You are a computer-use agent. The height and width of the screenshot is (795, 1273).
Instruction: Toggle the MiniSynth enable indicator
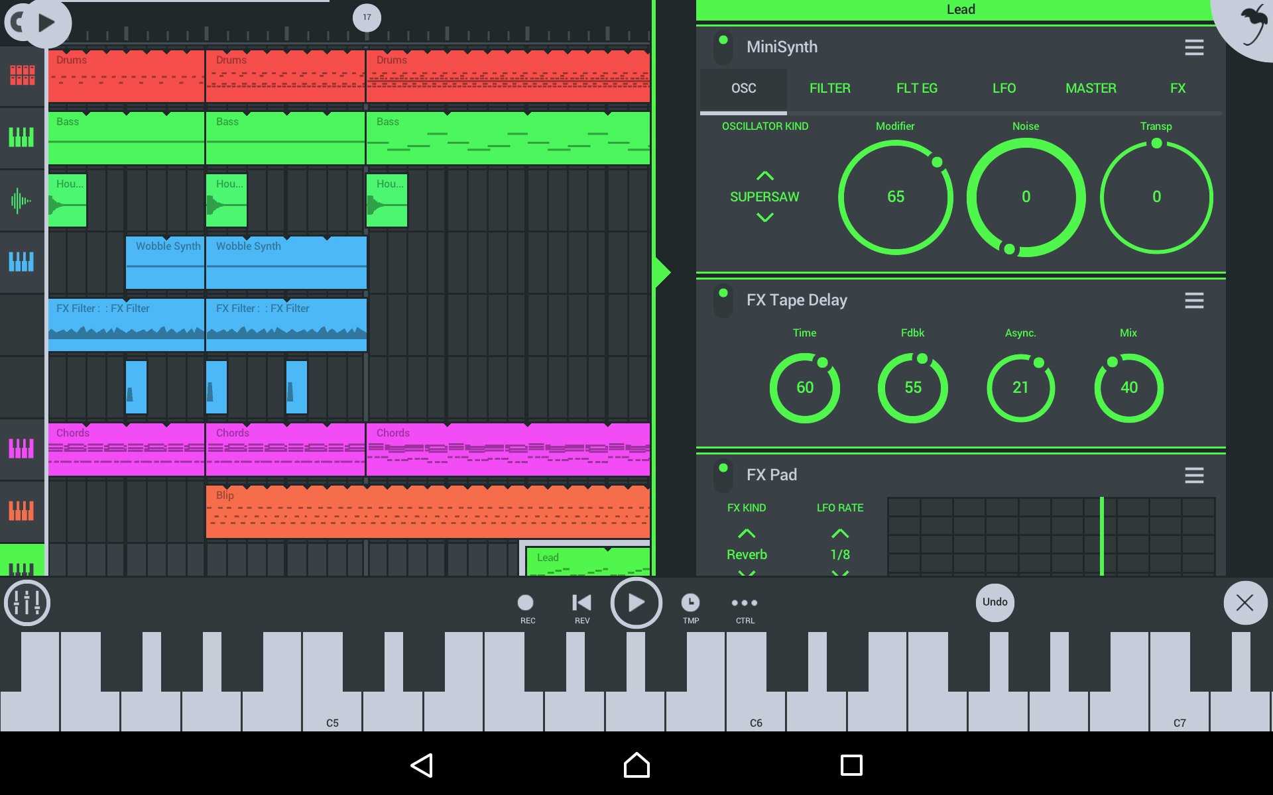tap(723, 47)
